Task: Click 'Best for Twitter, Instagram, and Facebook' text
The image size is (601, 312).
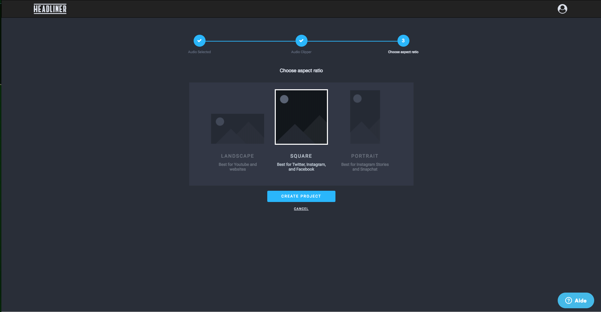Action: click(x=301, y=167)
